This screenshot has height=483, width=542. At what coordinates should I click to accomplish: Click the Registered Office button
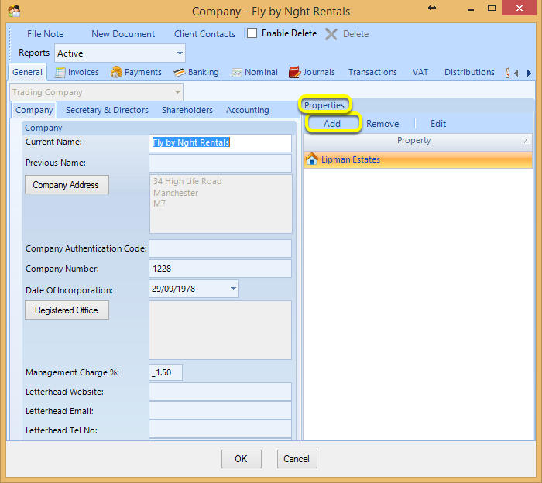coord(67,310)
